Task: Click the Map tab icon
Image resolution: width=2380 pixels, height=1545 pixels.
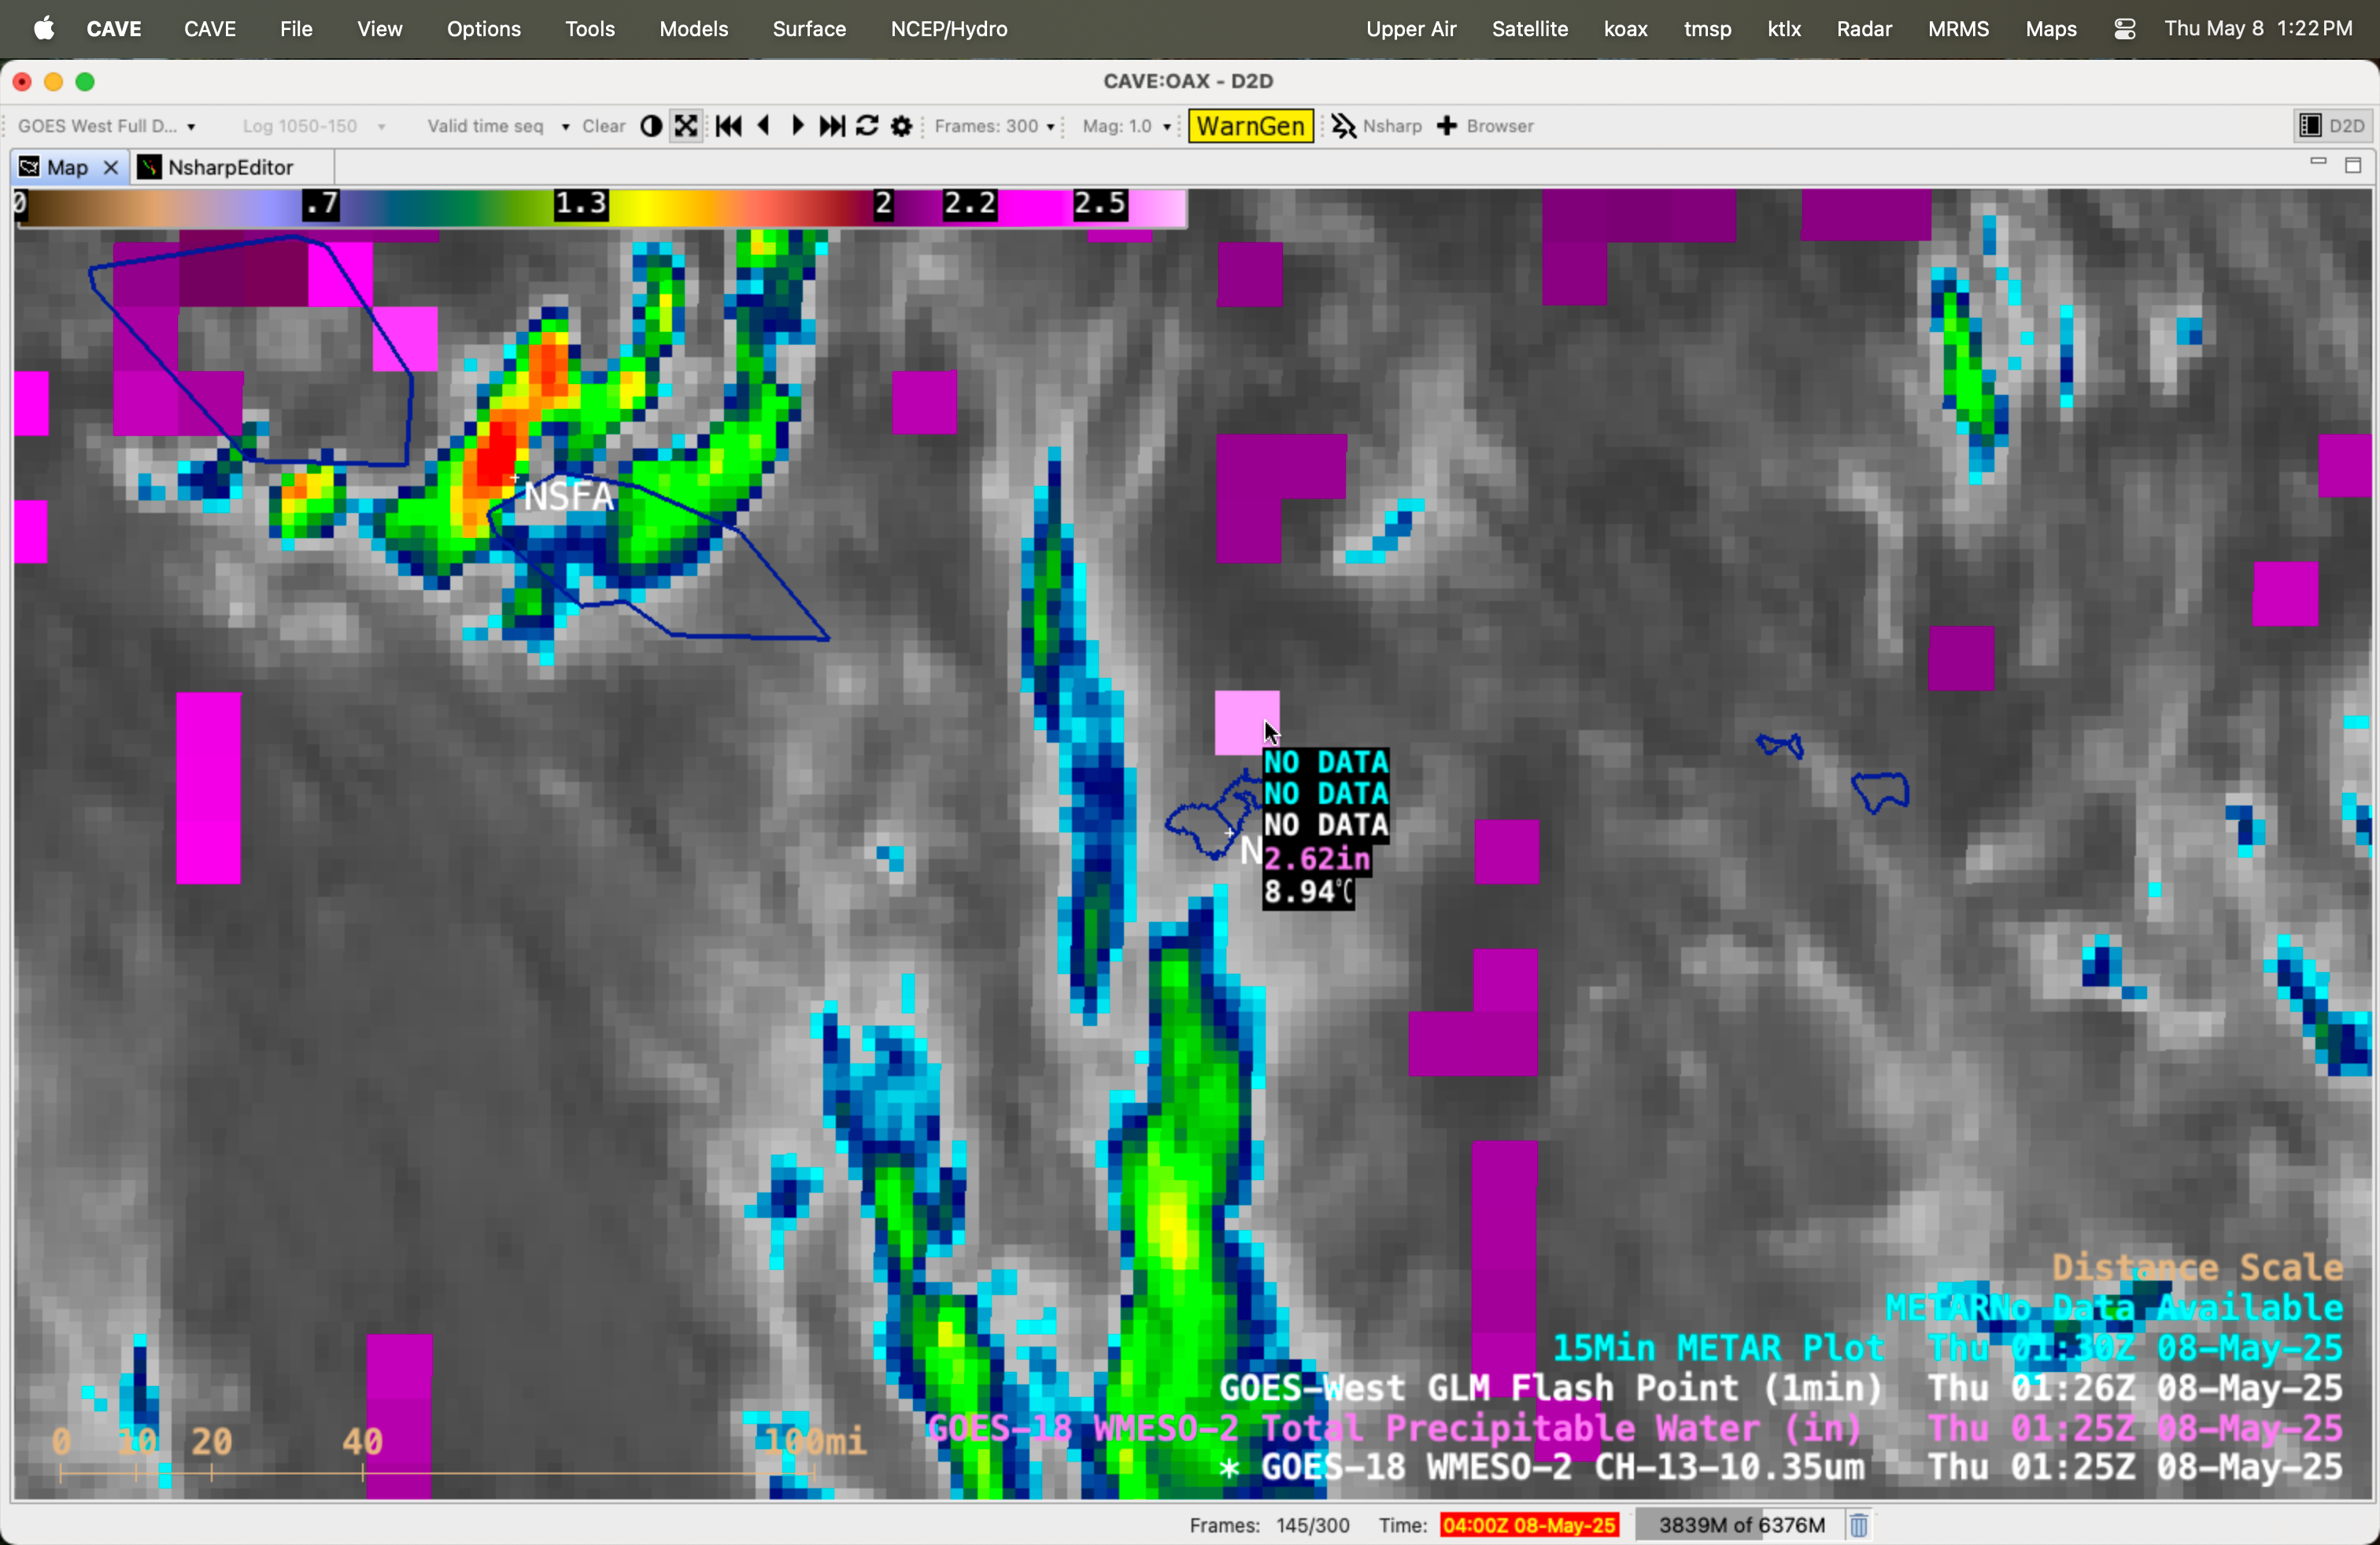Action: coord(30,167)
